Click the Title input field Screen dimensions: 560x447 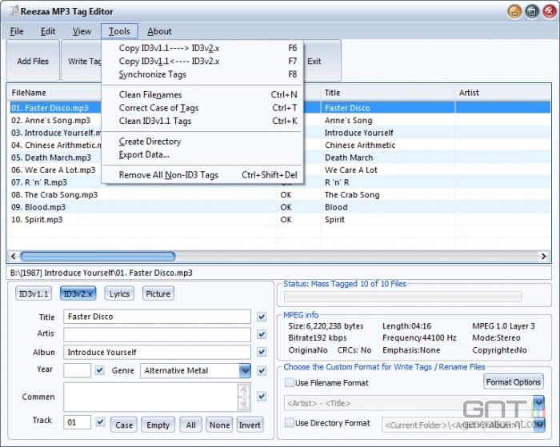(157, 317)
